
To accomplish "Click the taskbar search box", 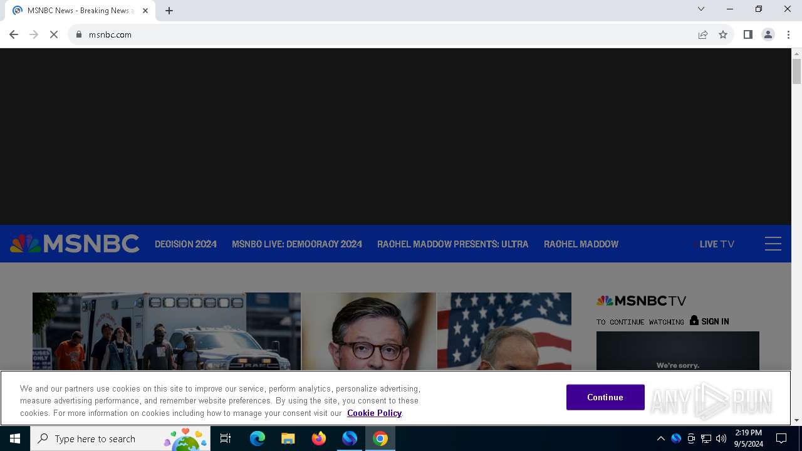I will [x=120, y=438].
